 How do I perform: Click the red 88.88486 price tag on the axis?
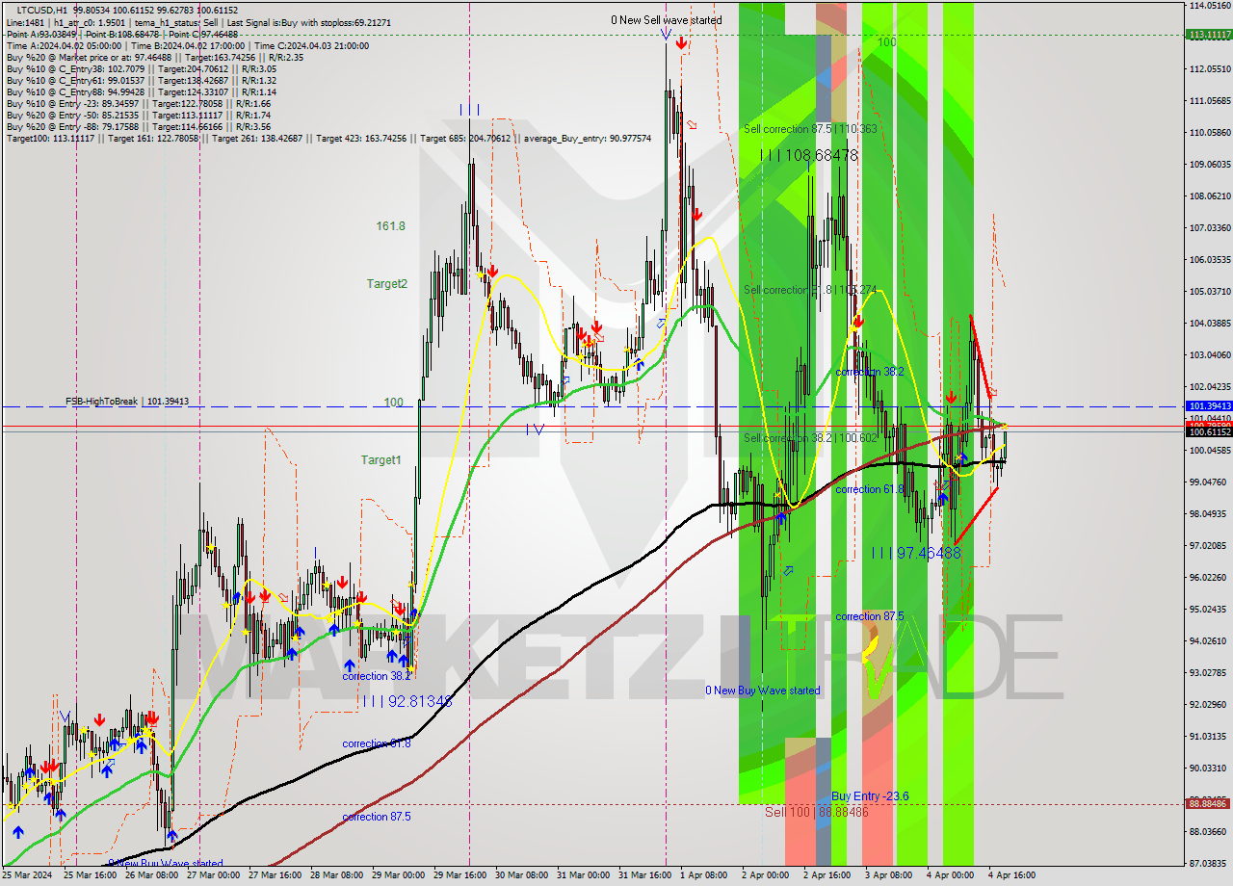pyautogui.click(x=1206, y=802)
